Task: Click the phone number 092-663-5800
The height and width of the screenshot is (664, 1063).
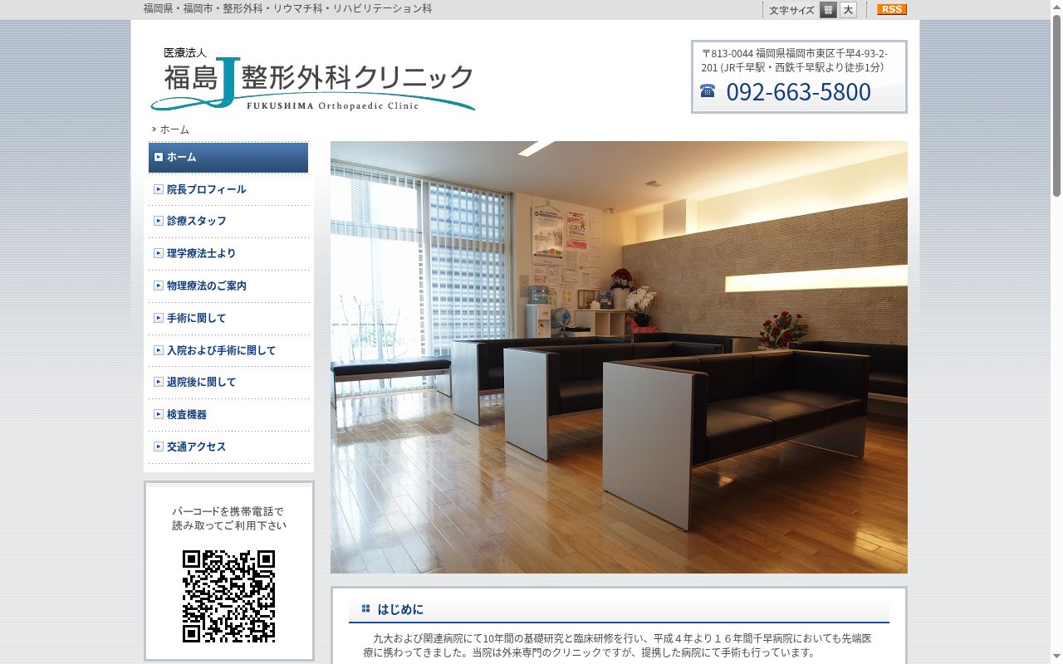Action: point(798,91)
